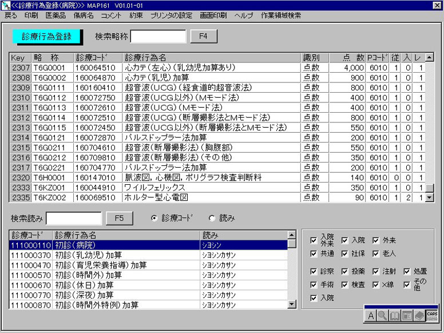
Task: Click the IME closed book help icon
Action: tap(419, 315)
